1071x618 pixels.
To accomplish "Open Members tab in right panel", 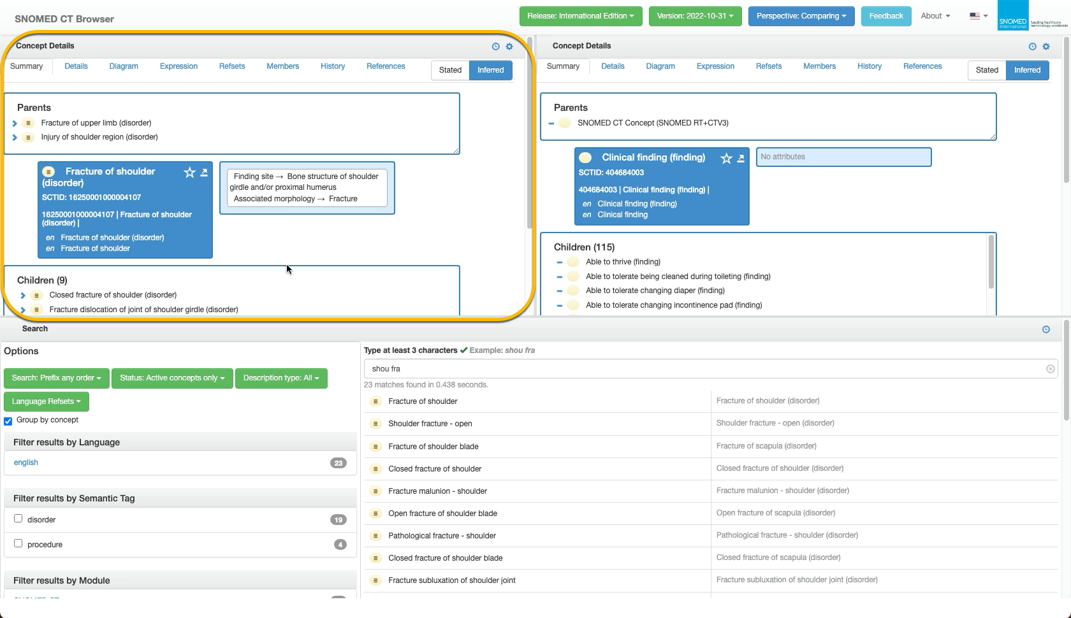I will [x=819, y=66].
